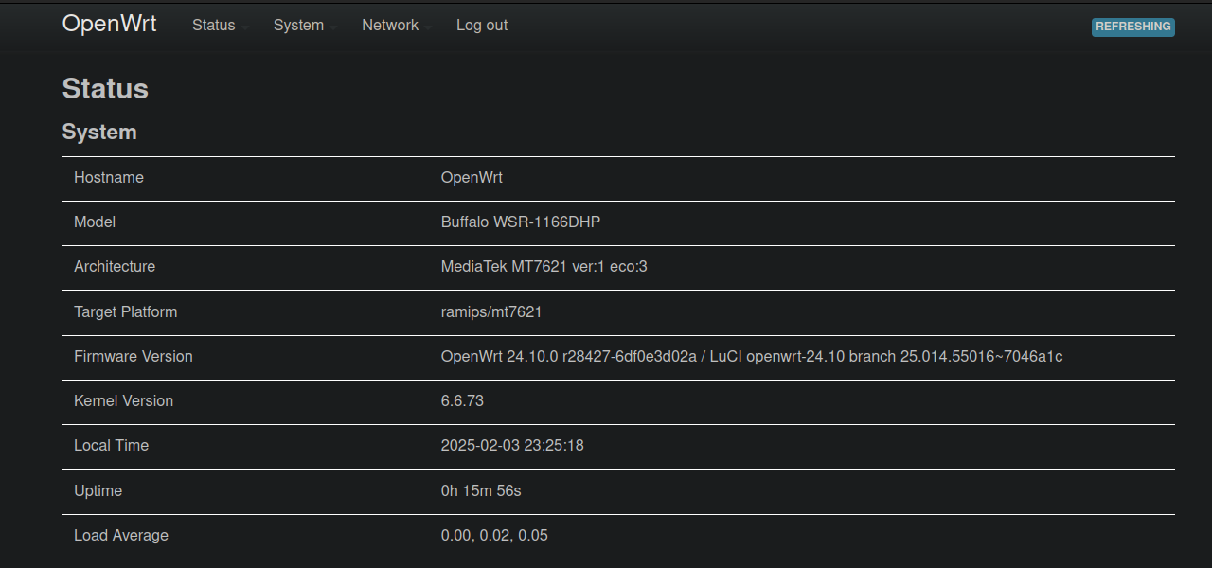
Task: Open the Status menu
Action: [213, 26]
